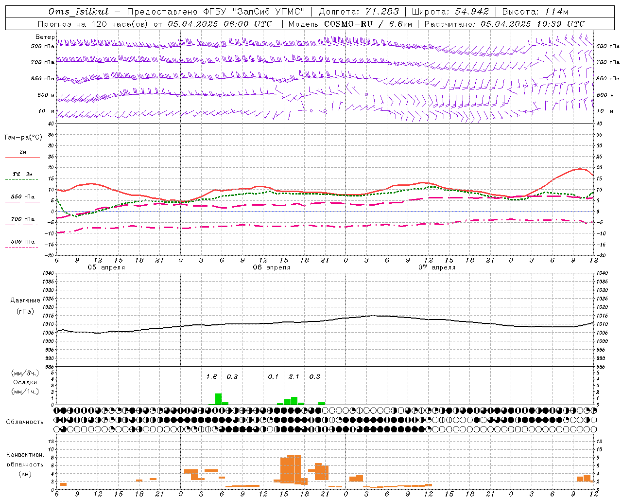
Task: Click the tallest green precipitation bar
Action: click(x=218, y=399)
